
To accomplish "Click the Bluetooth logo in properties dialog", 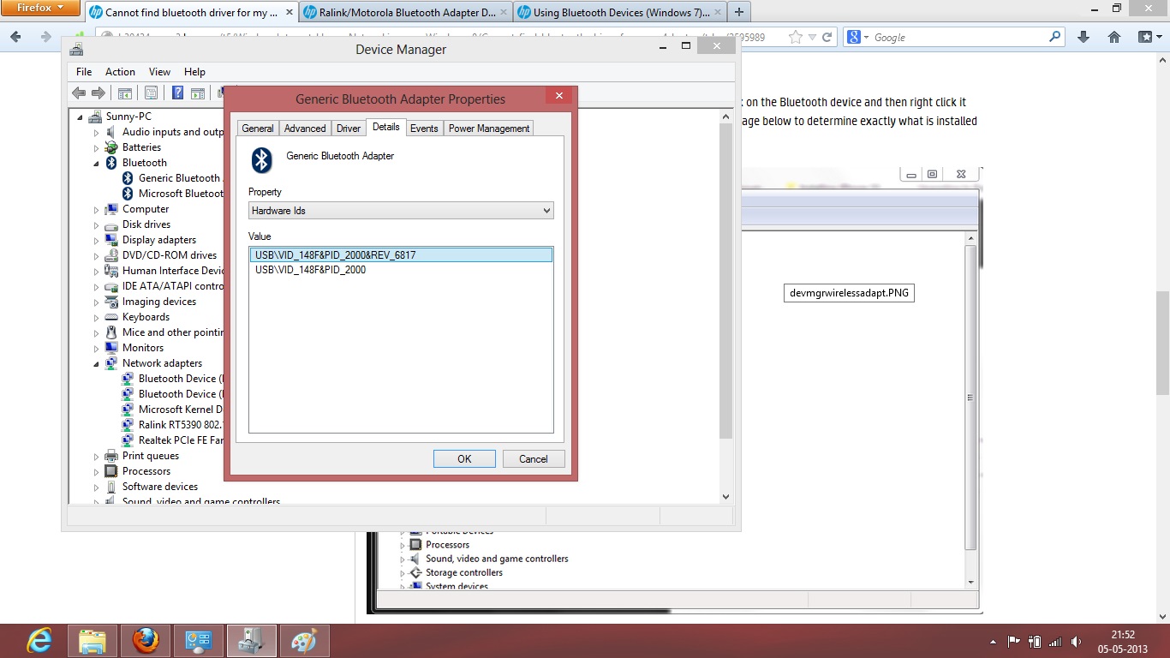I will [x=262, y=160].
